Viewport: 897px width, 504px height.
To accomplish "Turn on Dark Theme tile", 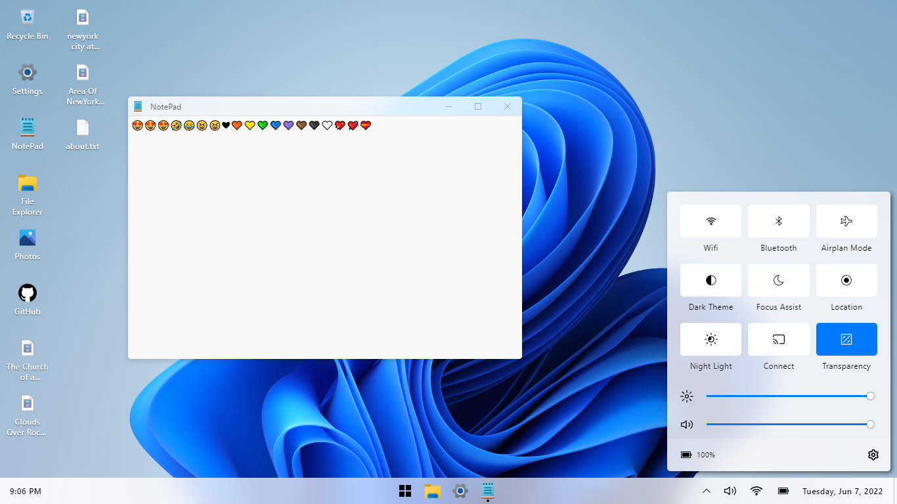I will click(x=711, y=280).
